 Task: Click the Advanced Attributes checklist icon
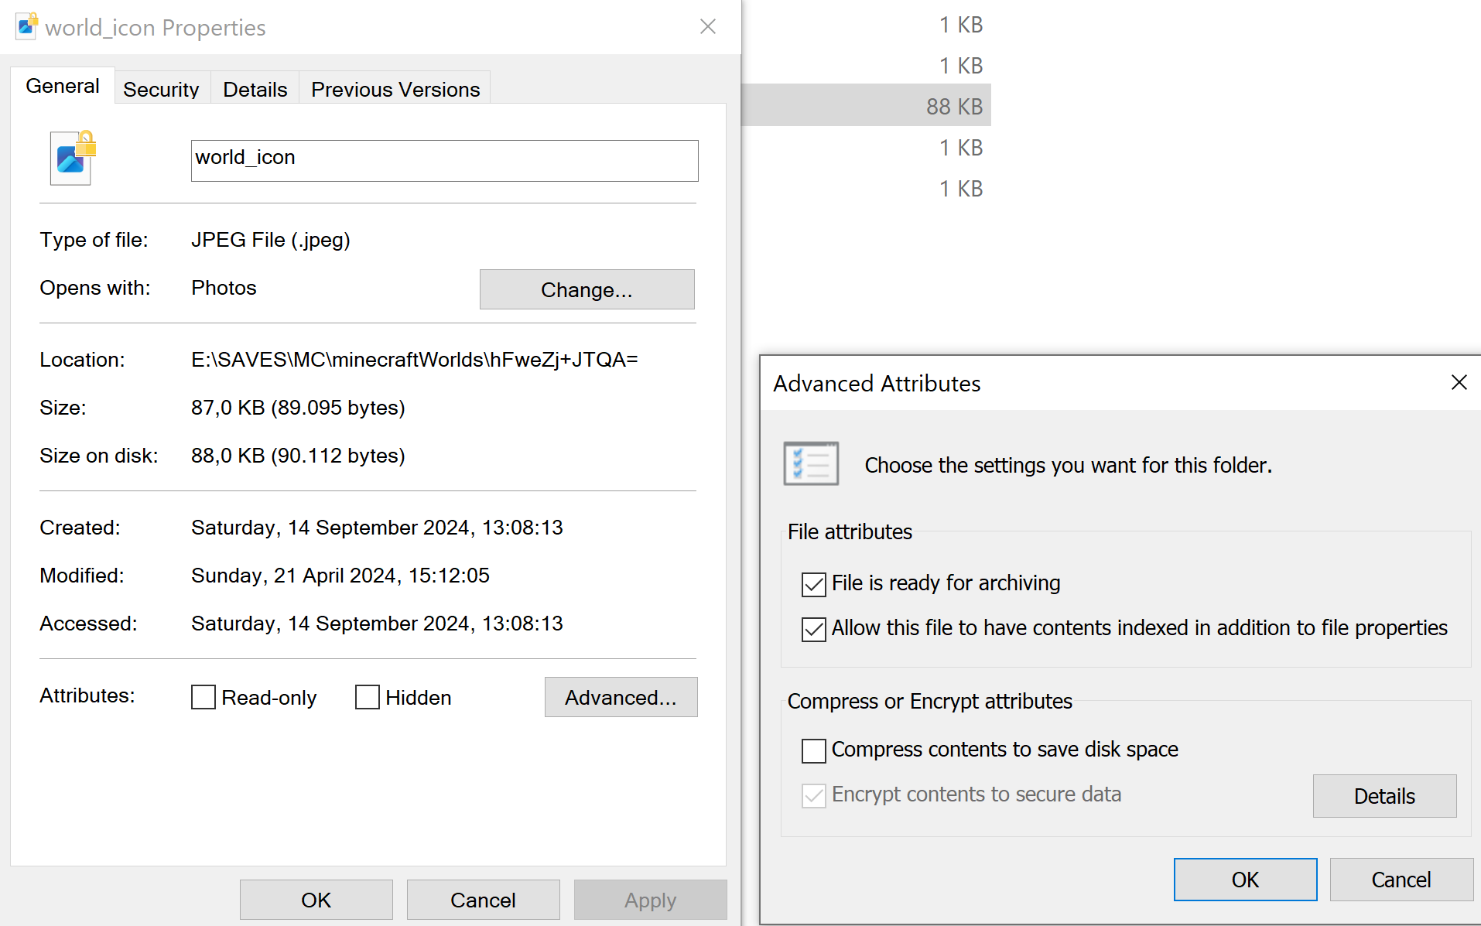(811, 463)
